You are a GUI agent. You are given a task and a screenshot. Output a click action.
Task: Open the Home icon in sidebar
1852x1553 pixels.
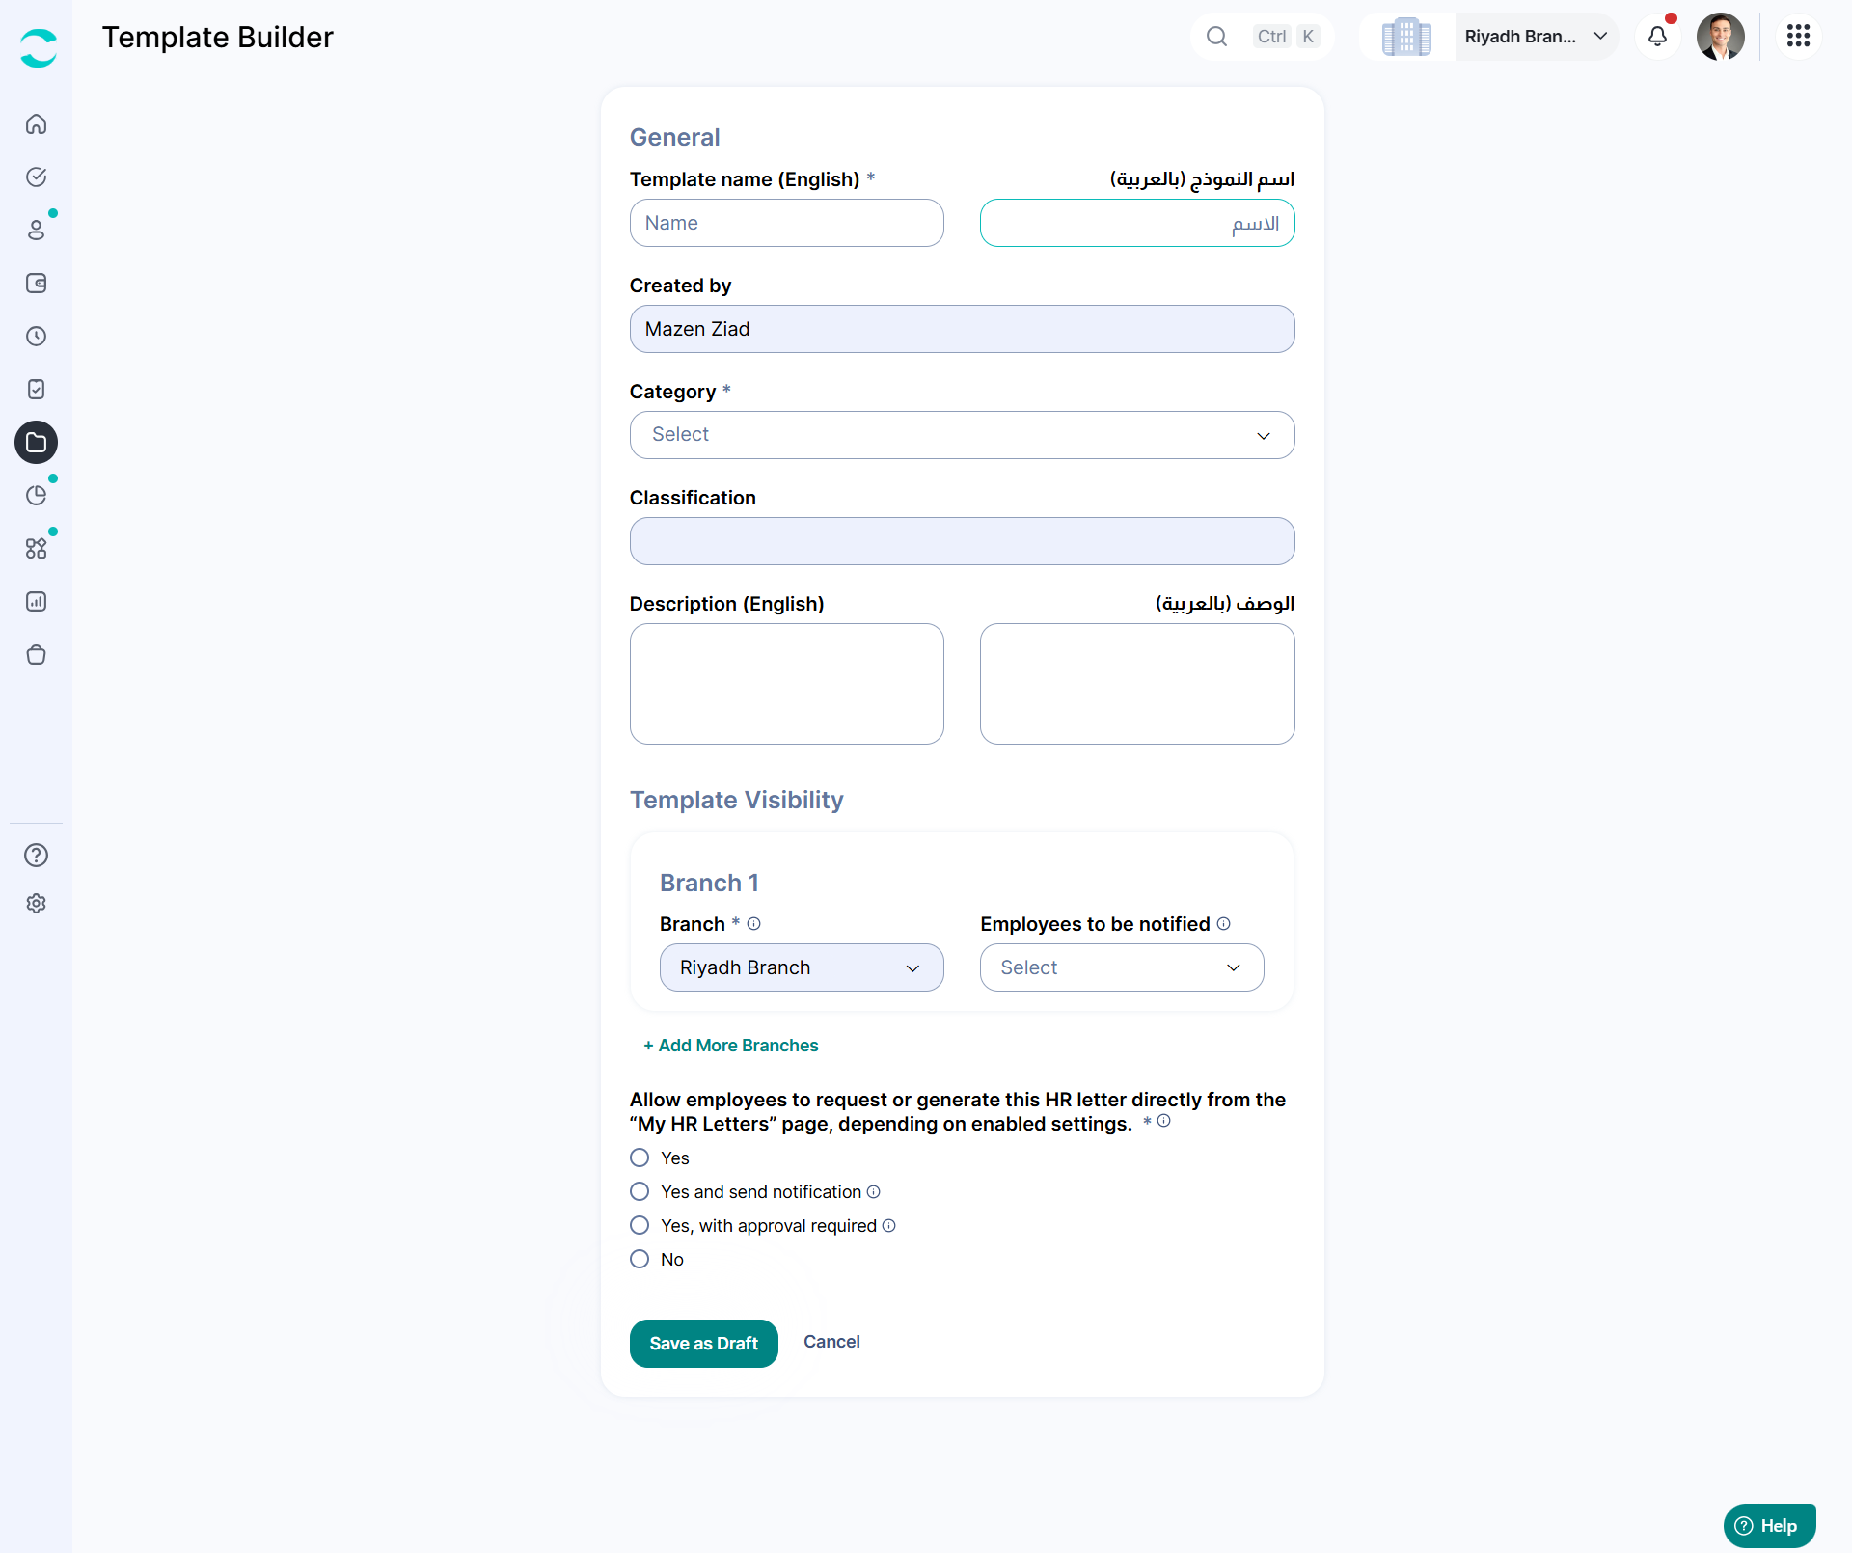tap(36, 124)
